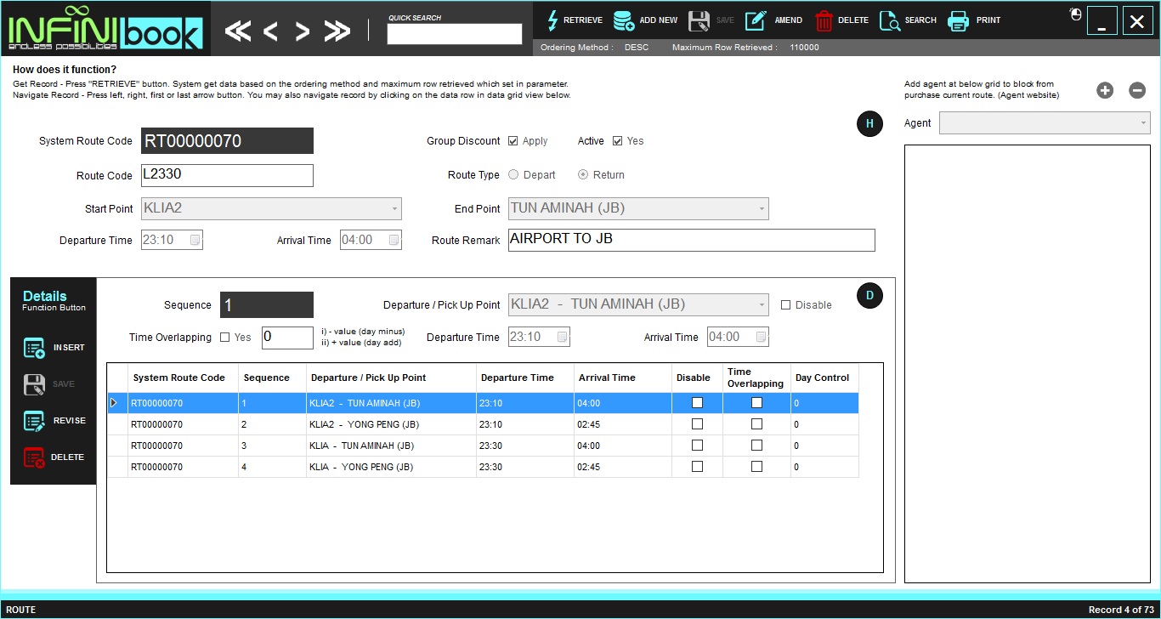
Task: Select the Depart route type
Action: 513,175
